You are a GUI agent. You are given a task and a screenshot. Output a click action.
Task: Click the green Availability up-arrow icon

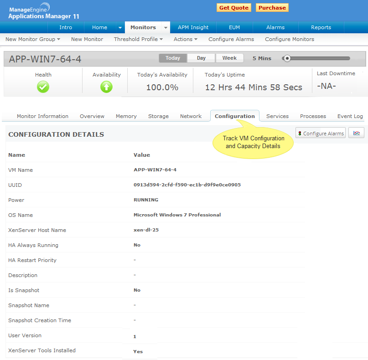point(106,87)
